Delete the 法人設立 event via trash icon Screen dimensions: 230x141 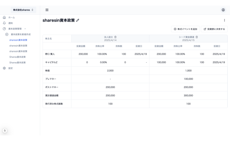pyautogui.click(x=115, y=37)
